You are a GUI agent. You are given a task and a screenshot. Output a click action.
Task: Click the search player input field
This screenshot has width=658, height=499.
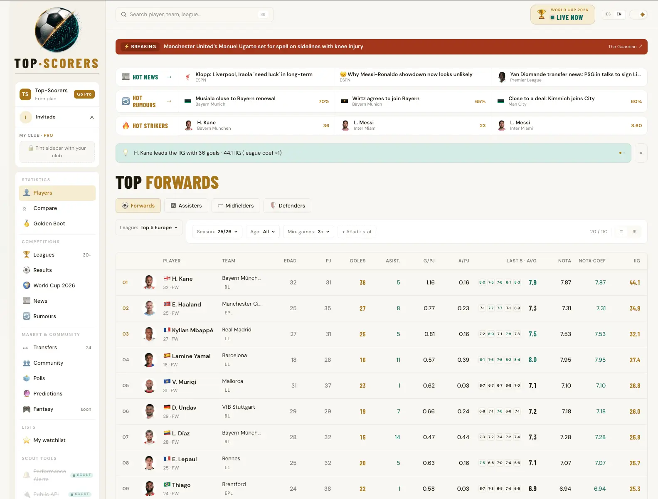(x=194, y=15)
